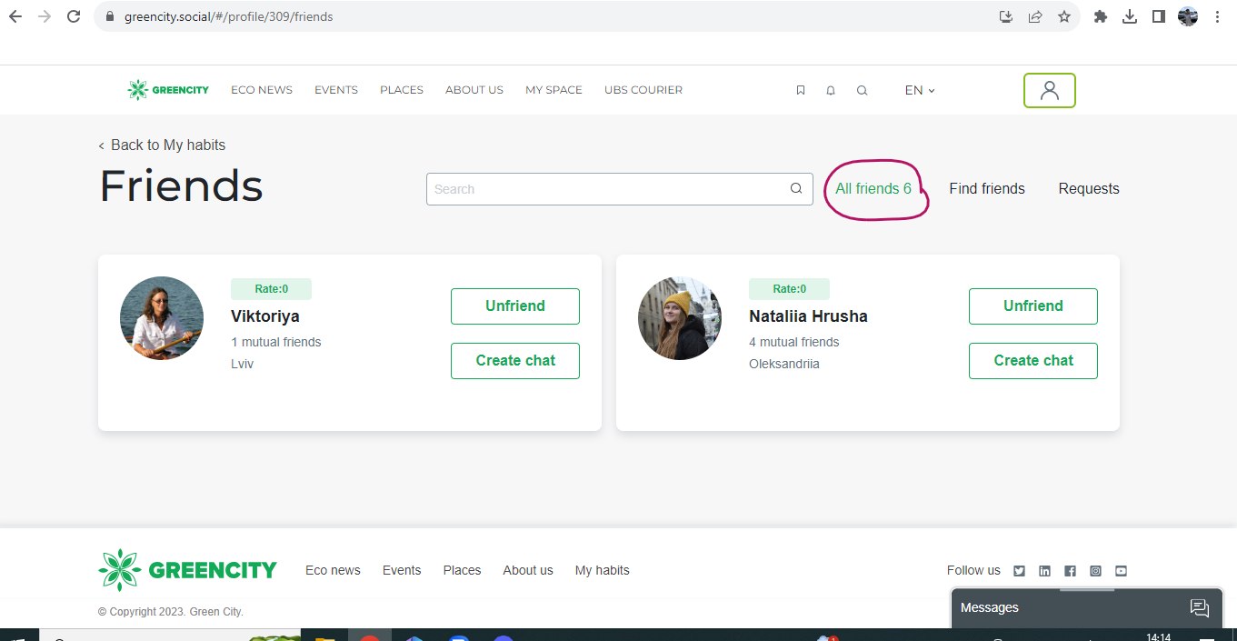Click the search magnifier icon in header
The width and height of the screenshot is (1237, 641).
(862, 90)
